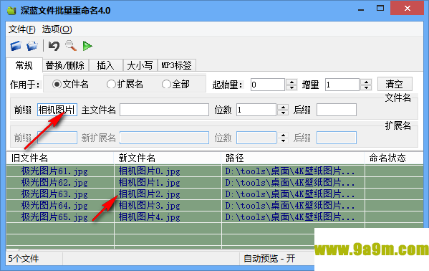The image size is (429, 271).
Task: Increase filename 位数 with up arrow
Action: pyautogui.click(x=283, y=107)
